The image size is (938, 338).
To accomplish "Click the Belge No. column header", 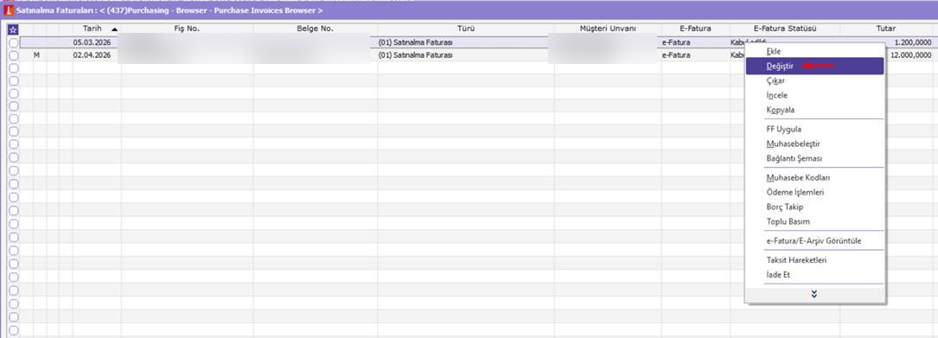I will click(316, 29).
